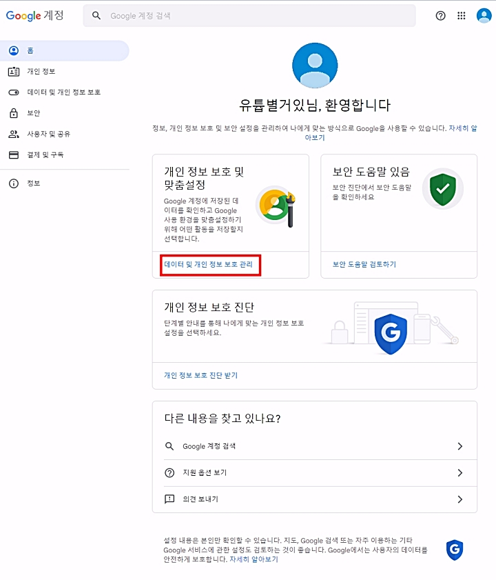
Task: Click the 보안 도움말 있음 heading
Action: tap(371, 172)
